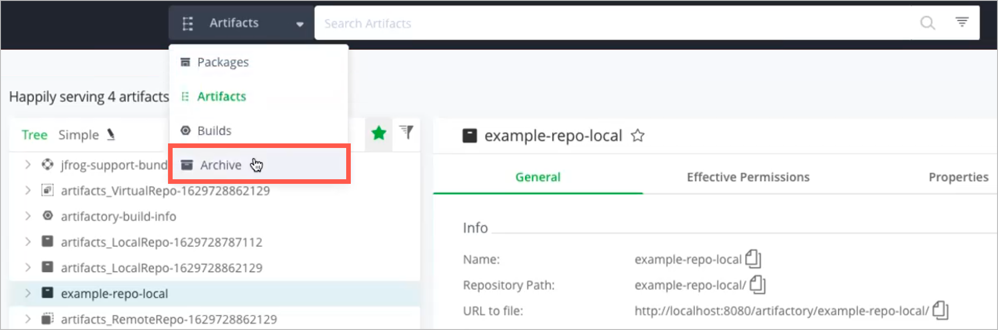
Task: Click the Builds circular icon
Action: [x=186, y=131]
